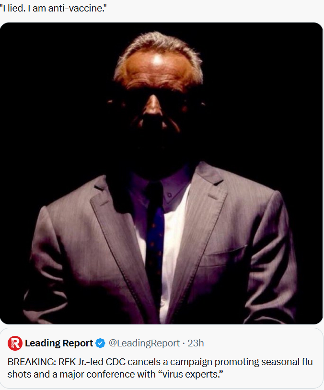Click the white R letter in avatar
The width and height of the screenshot is (324, 390).
pos(15,344)
